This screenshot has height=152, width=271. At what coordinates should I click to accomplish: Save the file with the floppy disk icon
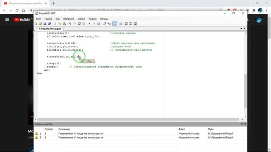point(45,24)
